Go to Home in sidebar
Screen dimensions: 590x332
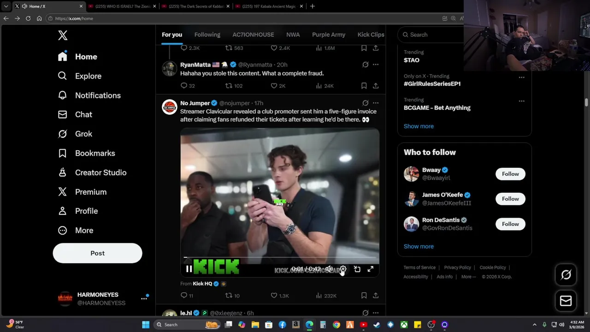click(77, 57)
